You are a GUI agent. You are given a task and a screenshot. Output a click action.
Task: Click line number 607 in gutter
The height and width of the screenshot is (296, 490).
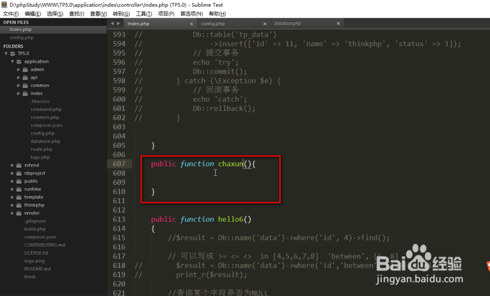[119, 164]
